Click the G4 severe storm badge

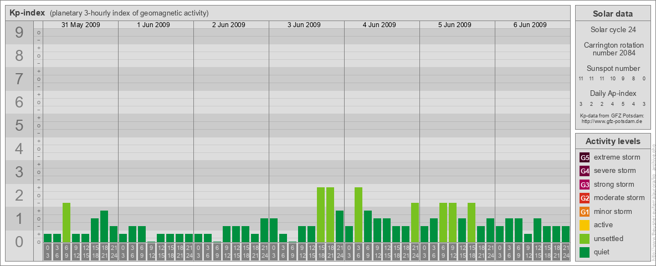pos(585,171)
